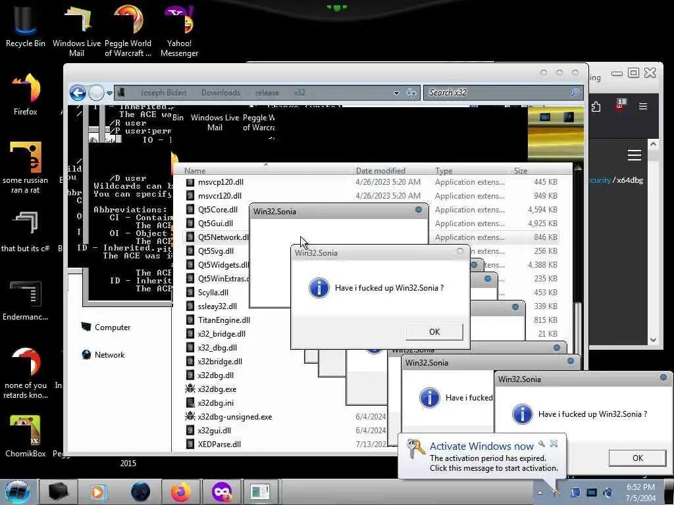Image resolution: width=674 pixels, height=505 pixels.
Task: Click the Firefox taskbar icon
Action: coord(180,492)
